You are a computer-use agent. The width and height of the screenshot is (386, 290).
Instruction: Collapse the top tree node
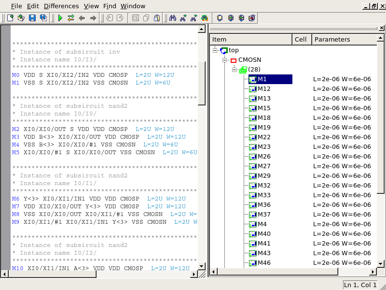point(215,50)
